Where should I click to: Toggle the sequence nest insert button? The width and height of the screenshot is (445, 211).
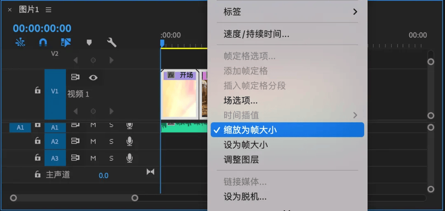point(20,42)
